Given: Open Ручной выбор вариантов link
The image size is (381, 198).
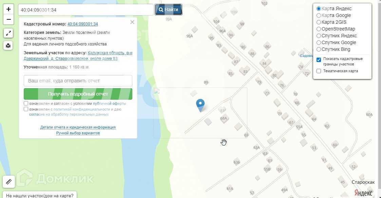Looking at the screenshot, I should pyautogui.click(x=78, y=133).
